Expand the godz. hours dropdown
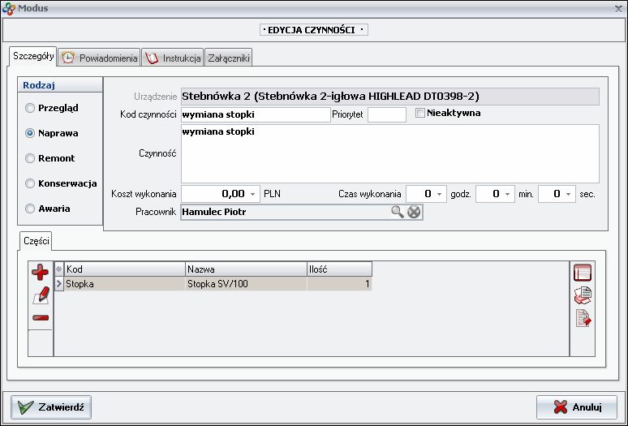 (440, 194)
